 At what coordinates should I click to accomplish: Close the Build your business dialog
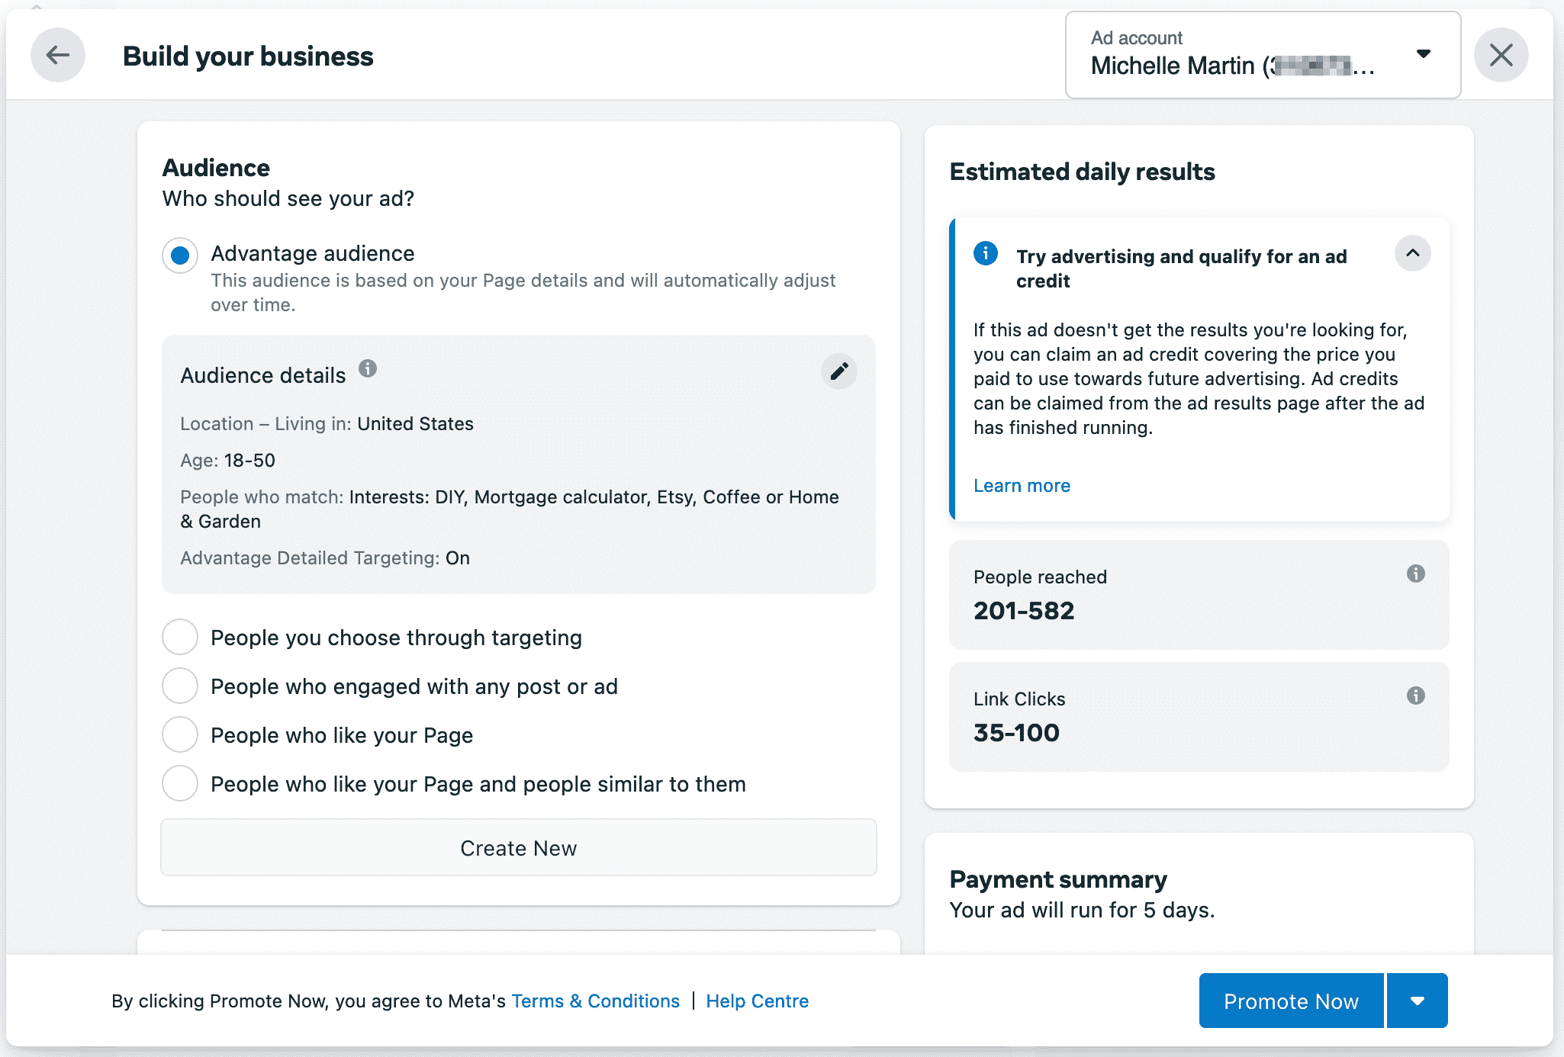[x=1501, y=54]
